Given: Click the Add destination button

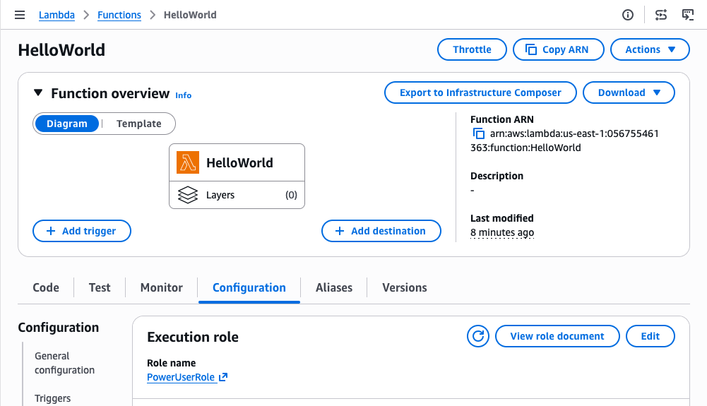Looking at the screenshot, I should pyautogui.click(x=381, y=231).
